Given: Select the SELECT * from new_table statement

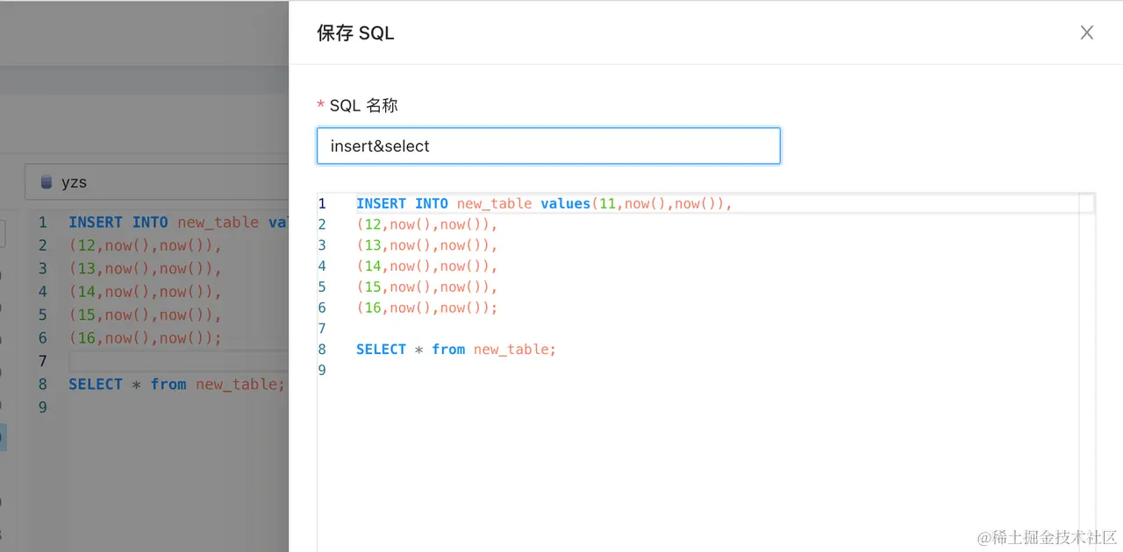Looking at the screenshot, I should 455,349.
